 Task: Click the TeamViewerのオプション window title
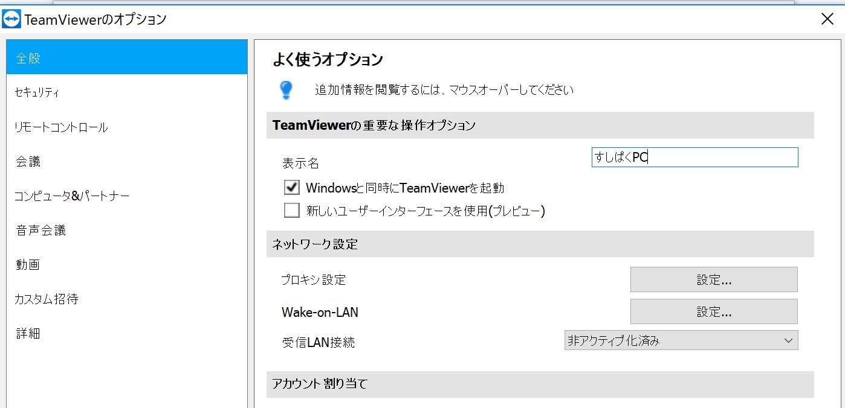click(x=96, y=19)
